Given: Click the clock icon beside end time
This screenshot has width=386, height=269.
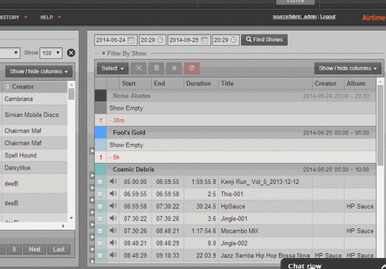Looking at the screenshot, I should coord(233,40).
